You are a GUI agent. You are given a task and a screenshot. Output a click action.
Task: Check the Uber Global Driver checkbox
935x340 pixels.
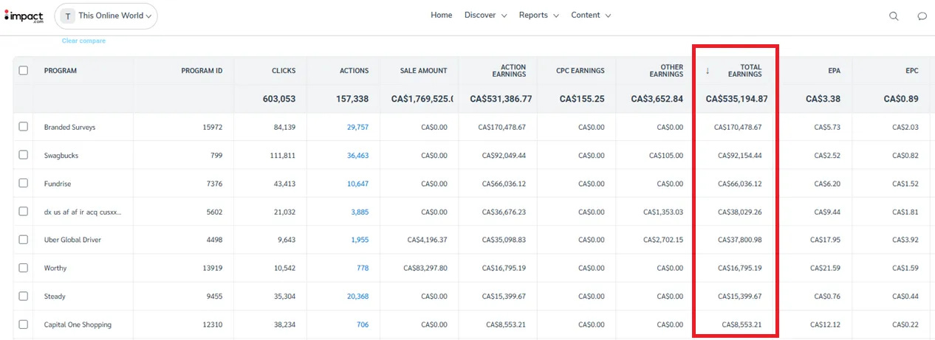[24, 240]
